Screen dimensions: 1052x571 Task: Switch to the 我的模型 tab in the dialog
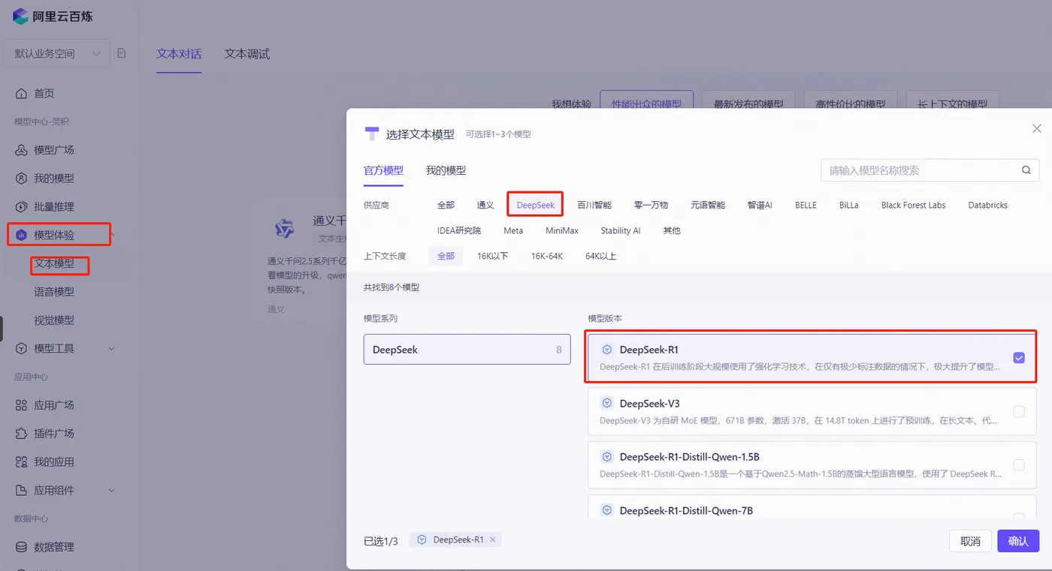click(446, 170)
